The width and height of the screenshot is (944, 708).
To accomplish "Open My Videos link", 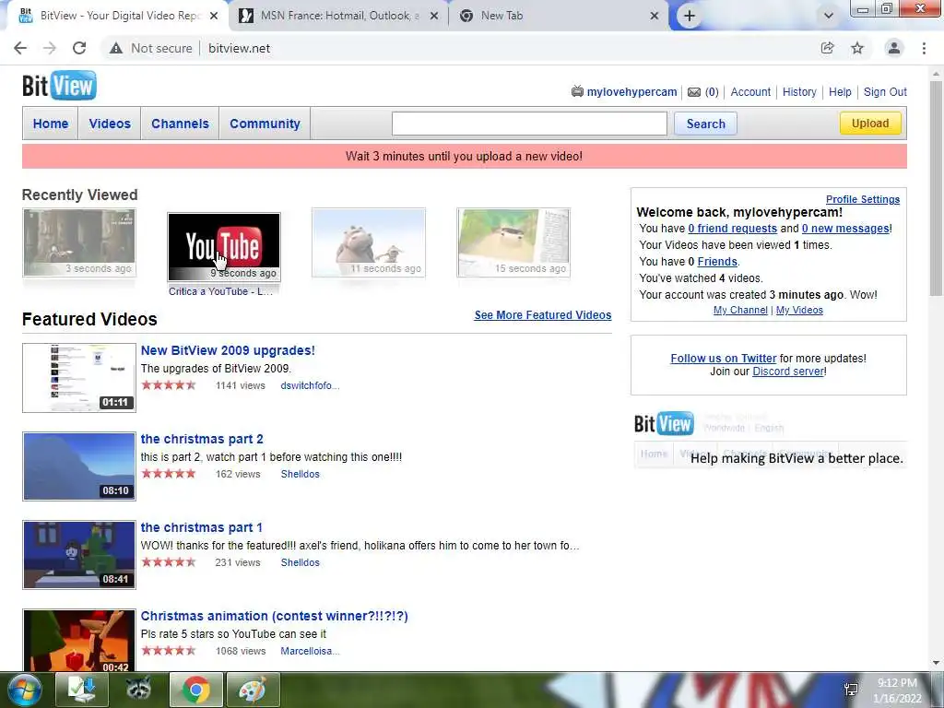I will (799, 310).
